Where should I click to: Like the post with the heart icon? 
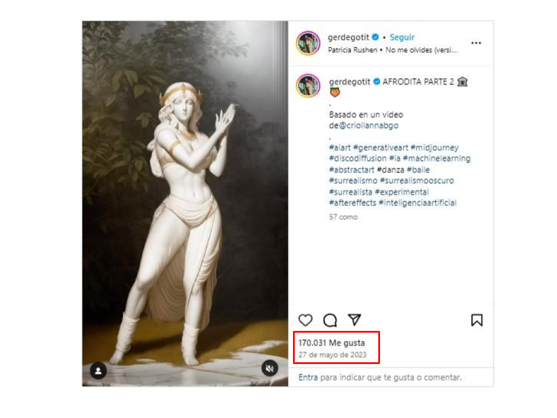pyautogui.click(x=306, y=320)
